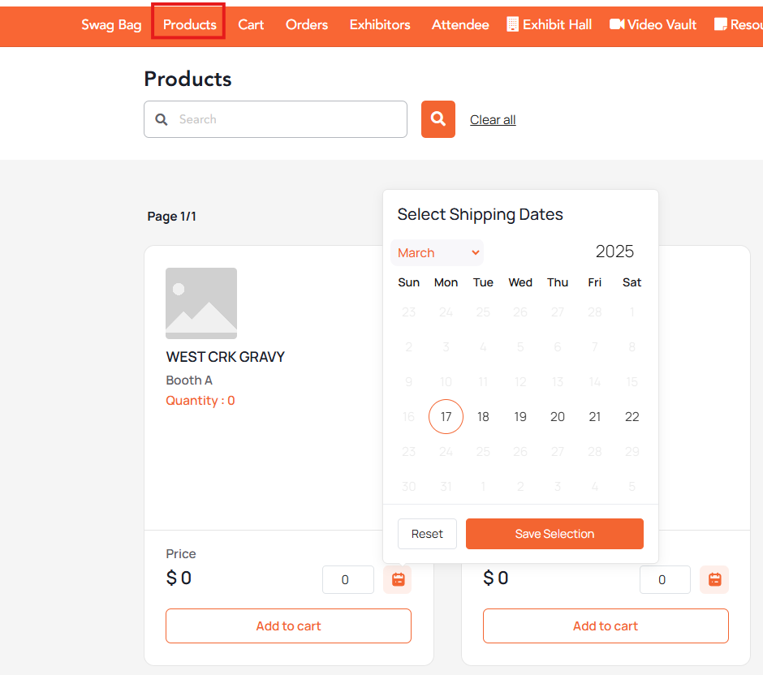Open the Swag Bag menu item
Screen dimensions: 763x675
[111, 24]
